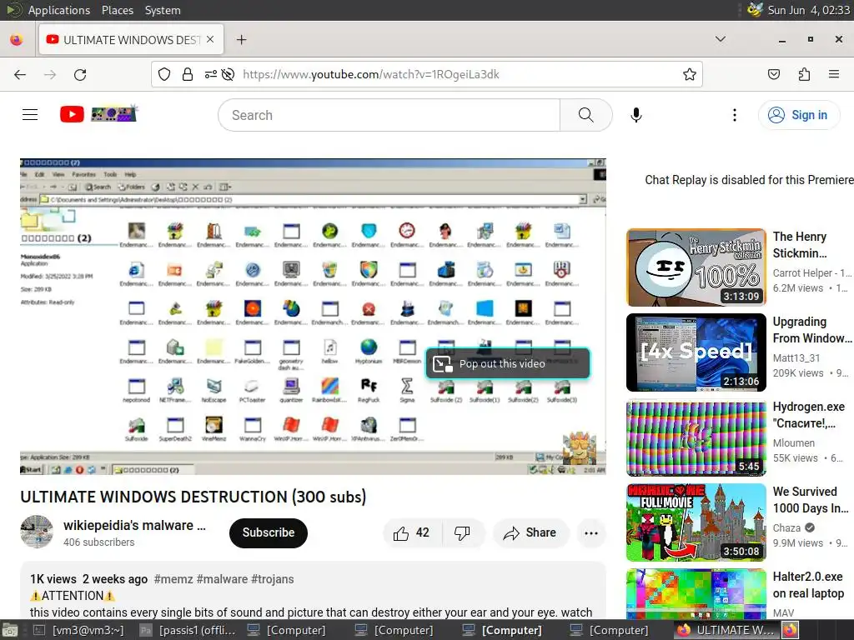
Task: Click the #memz hashtag
Action: click(173, 579)
